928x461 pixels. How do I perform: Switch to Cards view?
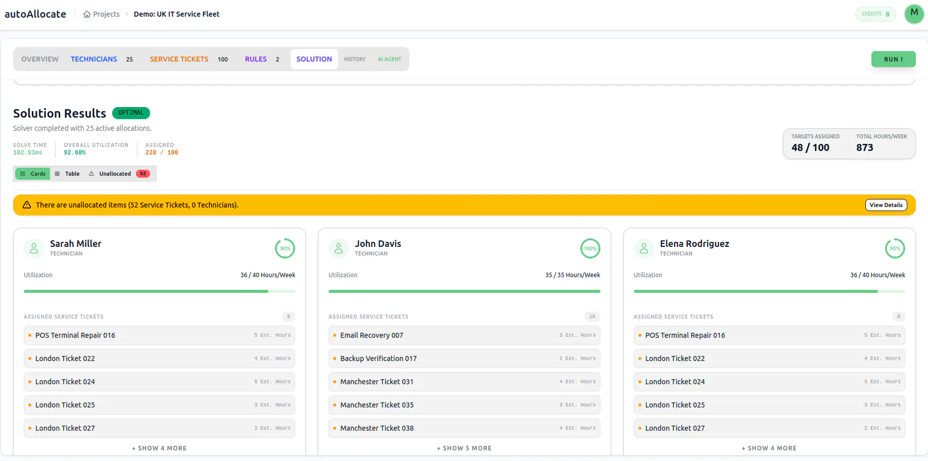(33, 174)
